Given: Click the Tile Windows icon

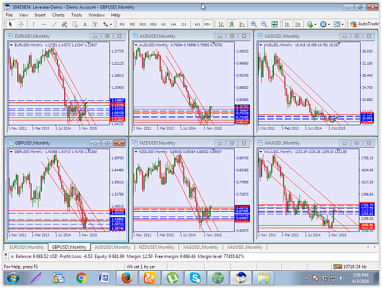Looking at the screenshot, I should click(274, 24).
